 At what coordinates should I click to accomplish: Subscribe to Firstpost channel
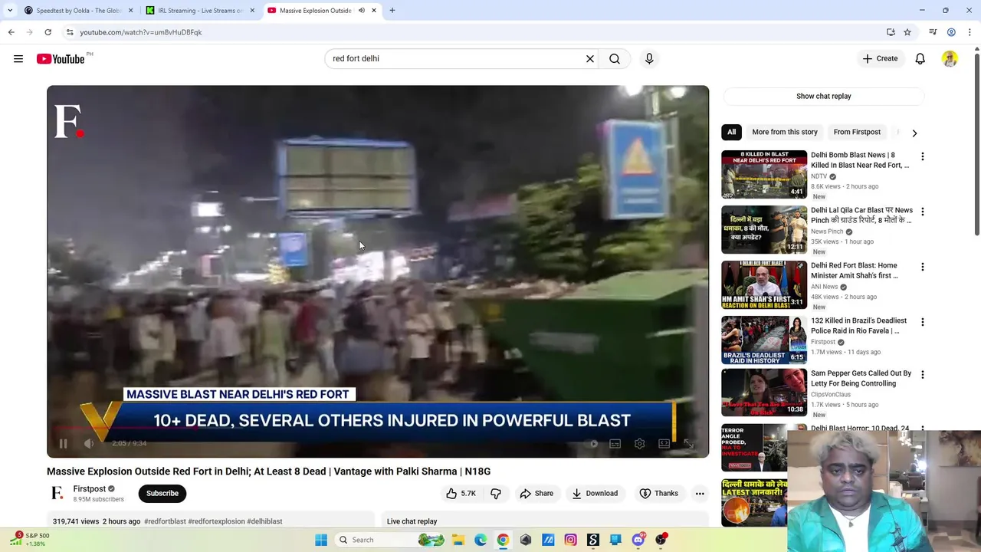162,494
